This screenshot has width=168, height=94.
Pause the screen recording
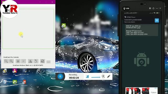click(60, 76)
